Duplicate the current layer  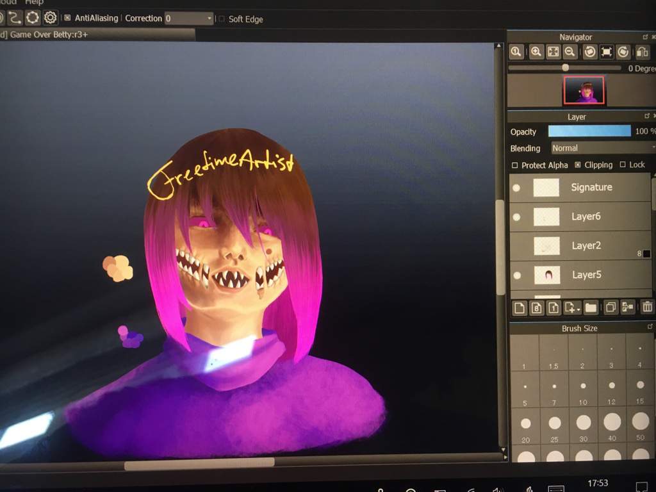(611, 307)
